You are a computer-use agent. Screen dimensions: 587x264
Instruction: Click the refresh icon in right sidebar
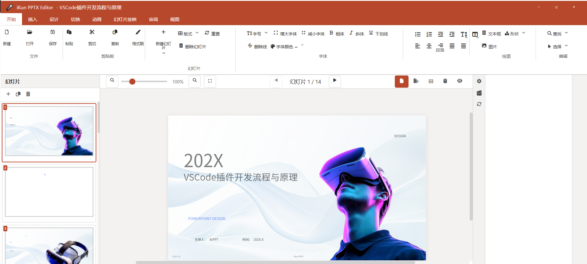tap(479, 104)
